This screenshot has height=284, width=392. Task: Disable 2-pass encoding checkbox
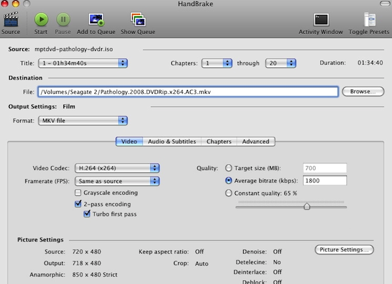(x=78, y=204)
